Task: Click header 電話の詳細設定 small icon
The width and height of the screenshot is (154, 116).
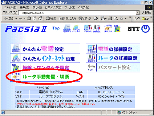Action: point(88,29)
